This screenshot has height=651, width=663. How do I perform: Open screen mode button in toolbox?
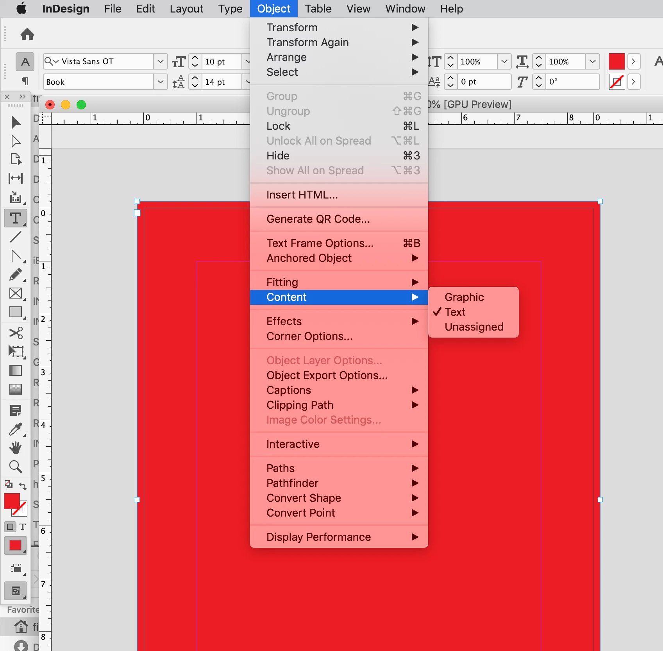16,591
